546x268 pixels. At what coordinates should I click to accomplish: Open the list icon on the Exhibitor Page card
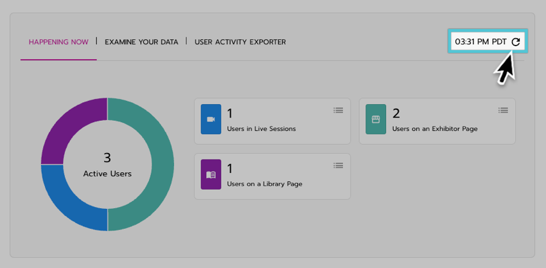tap(503, 111)
